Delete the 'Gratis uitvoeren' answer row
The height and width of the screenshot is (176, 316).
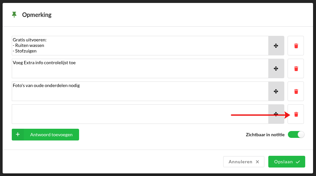[x=296, y=46]
